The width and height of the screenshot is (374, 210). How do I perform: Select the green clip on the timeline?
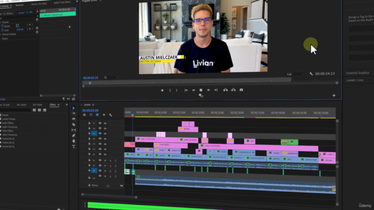tap(289, 142)
